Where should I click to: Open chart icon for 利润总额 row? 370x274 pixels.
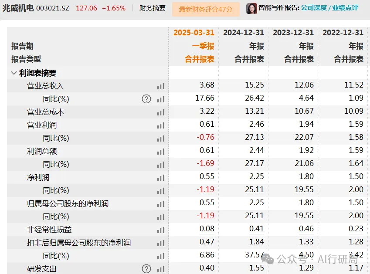[x=161, y=152]
